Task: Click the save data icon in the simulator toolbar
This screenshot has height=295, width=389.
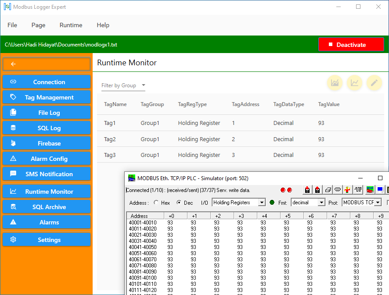Action: click(x=307, y=189)
